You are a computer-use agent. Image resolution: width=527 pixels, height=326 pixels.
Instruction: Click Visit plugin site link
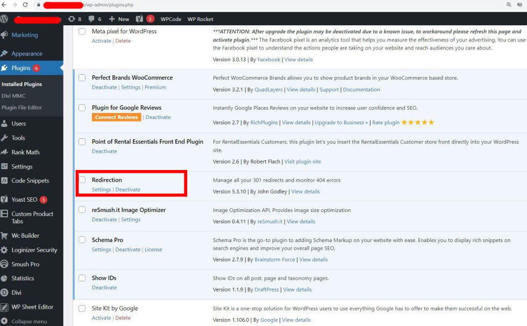(302, 162)
